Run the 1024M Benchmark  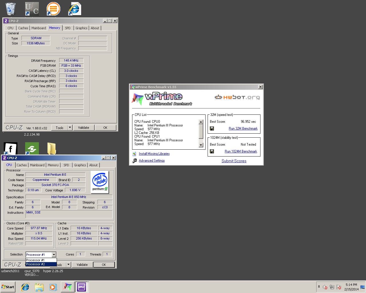(241, 151)
